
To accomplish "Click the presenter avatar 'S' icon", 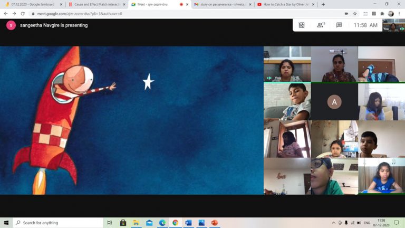I will (11, 25).
